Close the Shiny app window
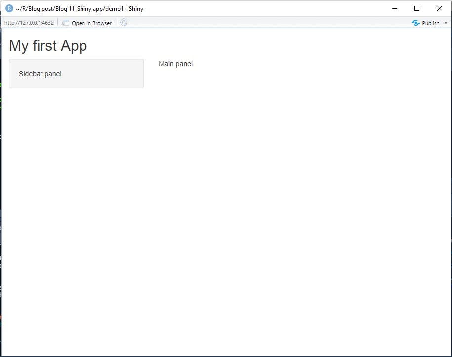 pos(439,9)
